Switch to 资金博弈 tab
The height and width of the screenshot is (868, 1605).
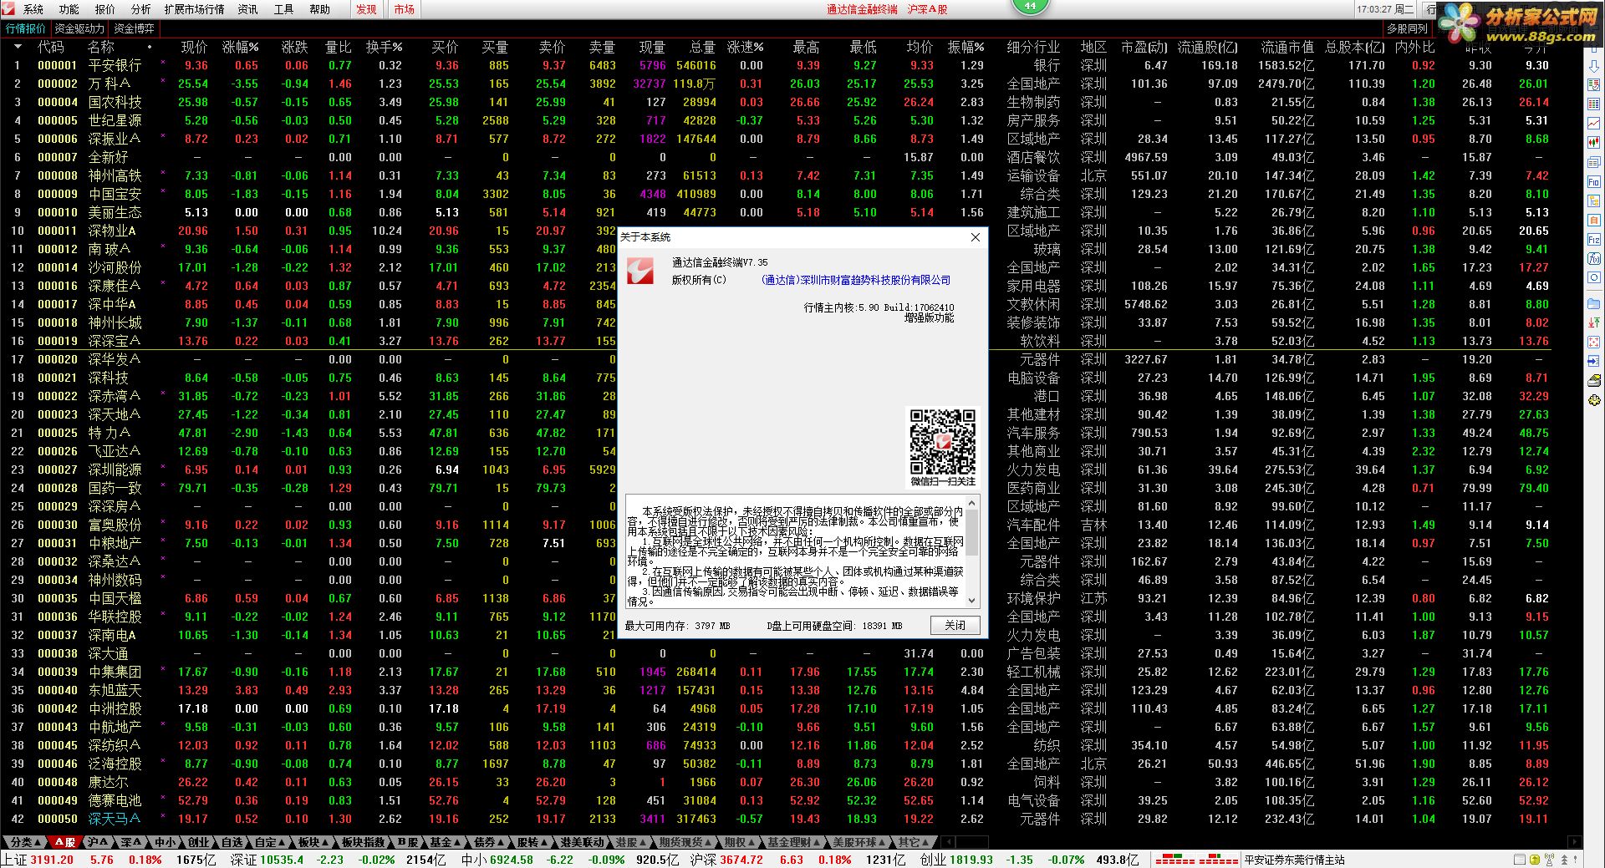point(134,28)
